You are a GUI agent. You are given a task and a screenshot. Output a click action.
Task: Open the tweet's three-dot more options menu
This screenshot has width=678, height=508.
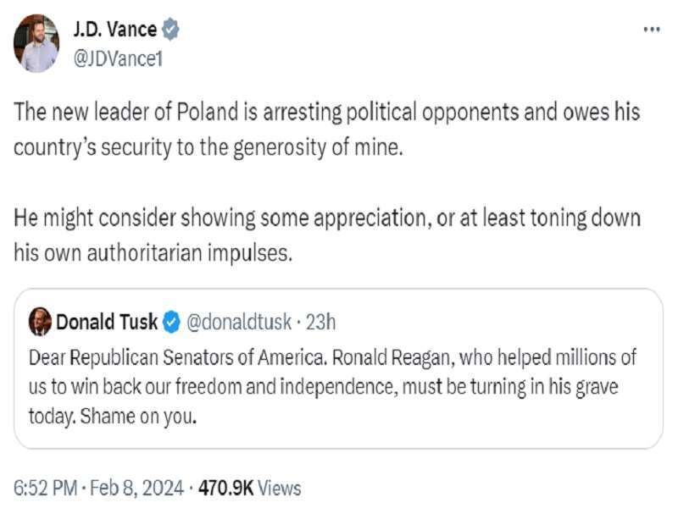pyautogui.click(x=651, y=30)
